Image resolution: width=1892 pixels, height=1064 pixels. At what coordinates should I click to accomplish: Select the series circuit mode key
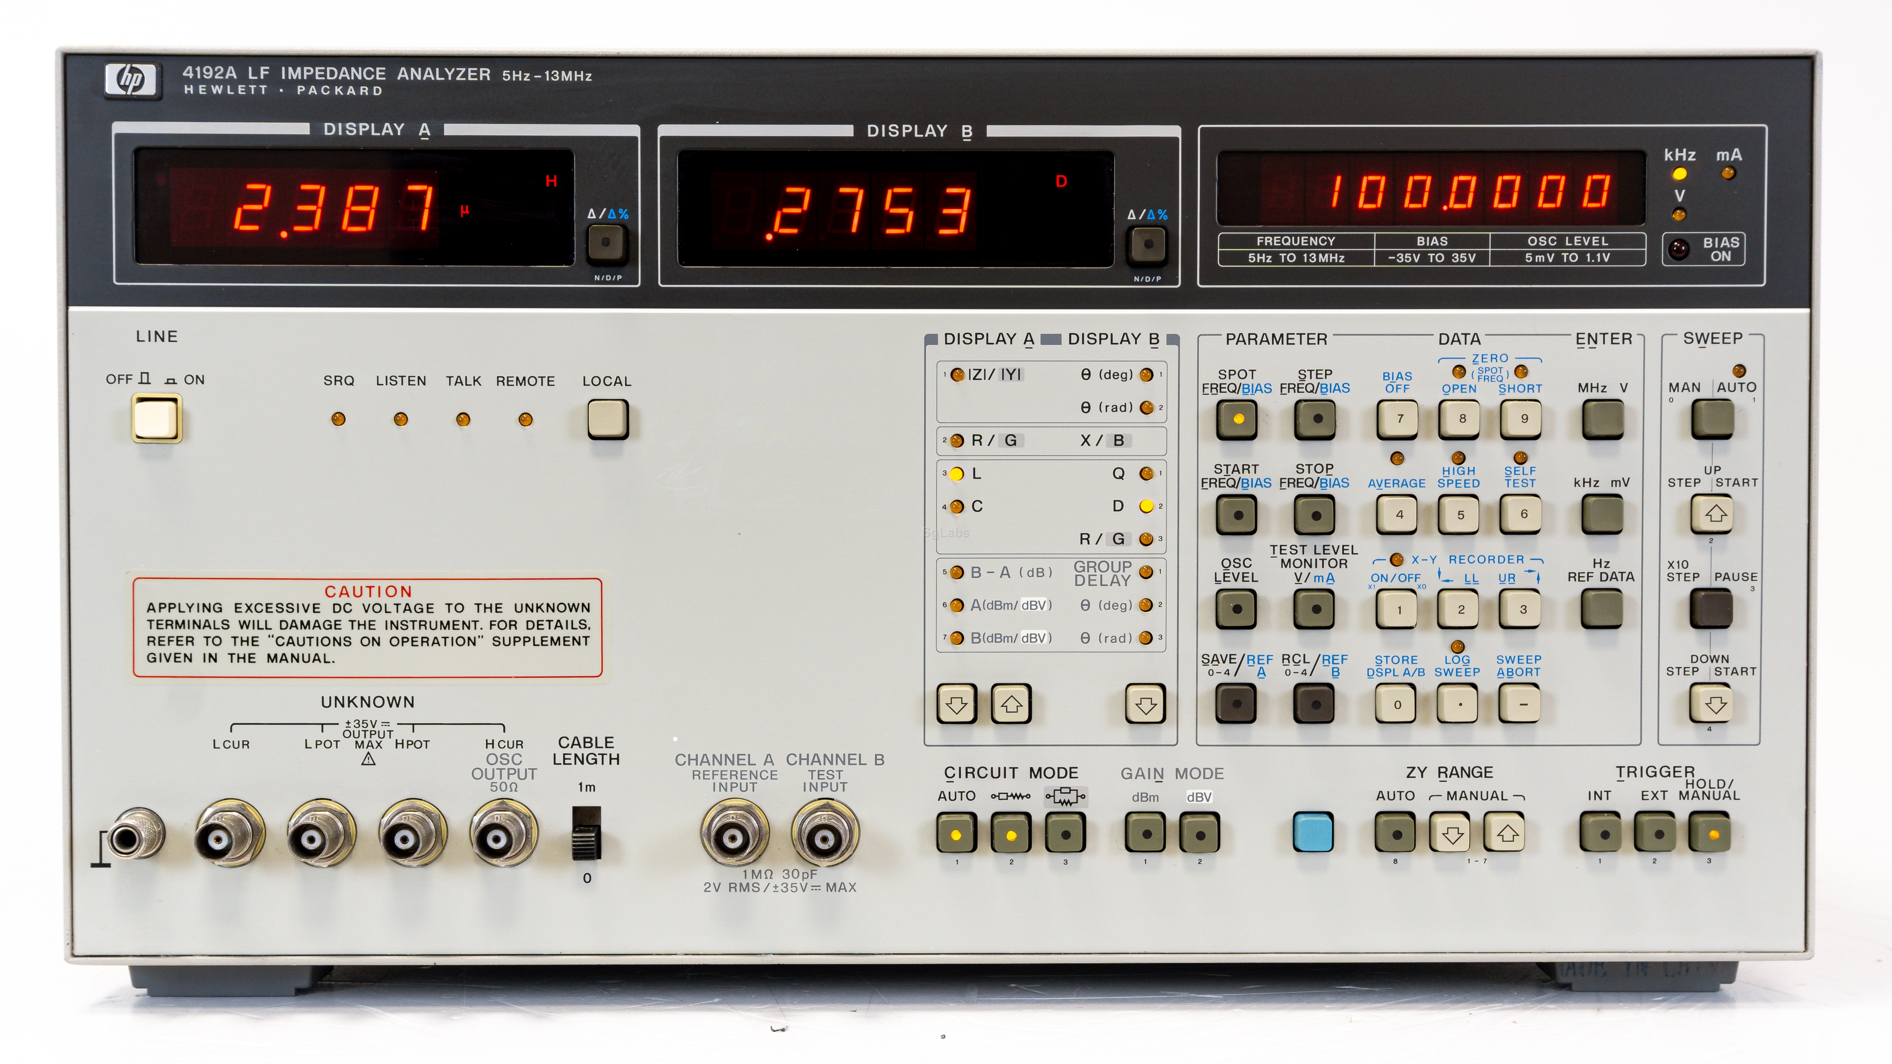click(1011, 833)
